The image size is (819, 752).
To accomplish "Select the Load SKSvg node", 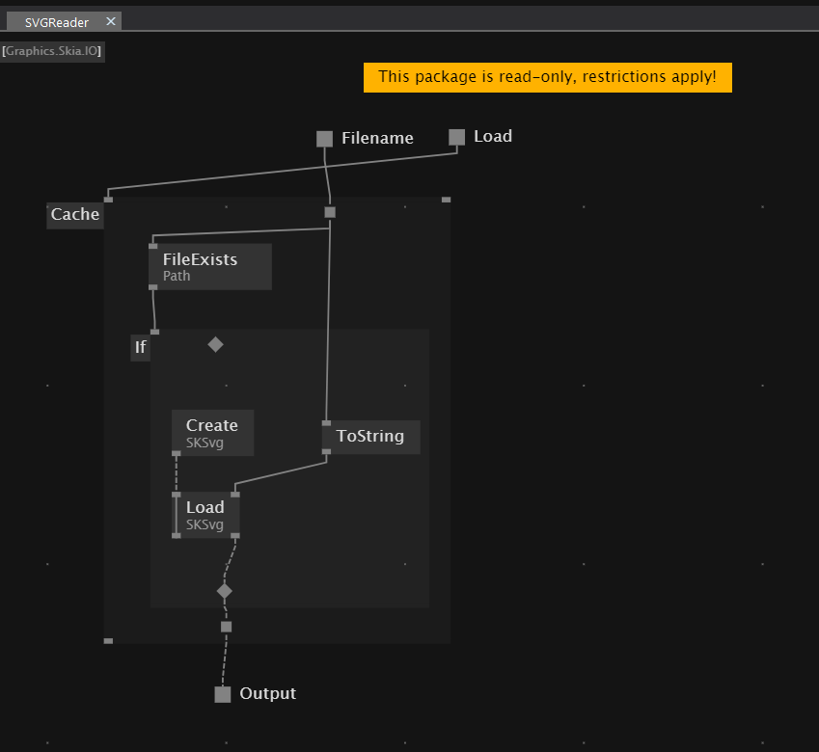I will [x=205, y=515].
